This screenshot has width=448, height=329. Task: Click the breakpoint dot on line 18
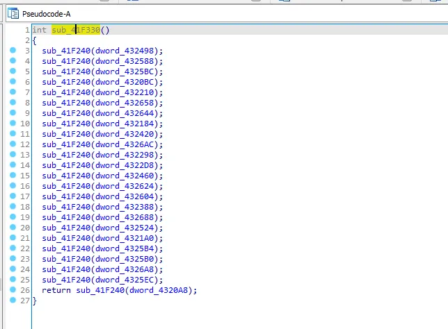13,207
